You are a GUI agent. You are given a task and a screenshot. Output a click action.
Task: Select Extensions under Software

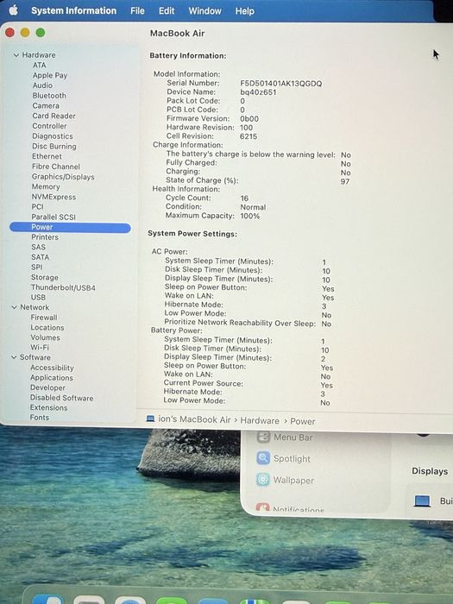(48, 407)
